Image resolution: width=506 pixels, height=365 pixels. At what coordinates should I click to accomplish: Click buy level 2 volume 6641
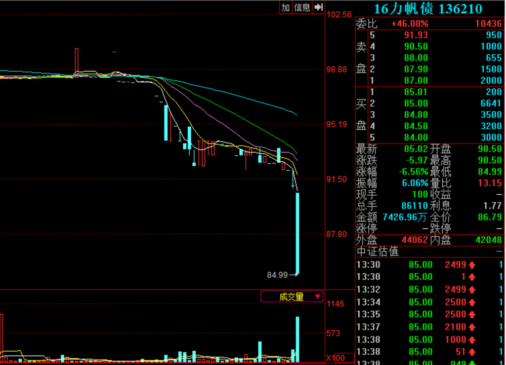[491, 104]
